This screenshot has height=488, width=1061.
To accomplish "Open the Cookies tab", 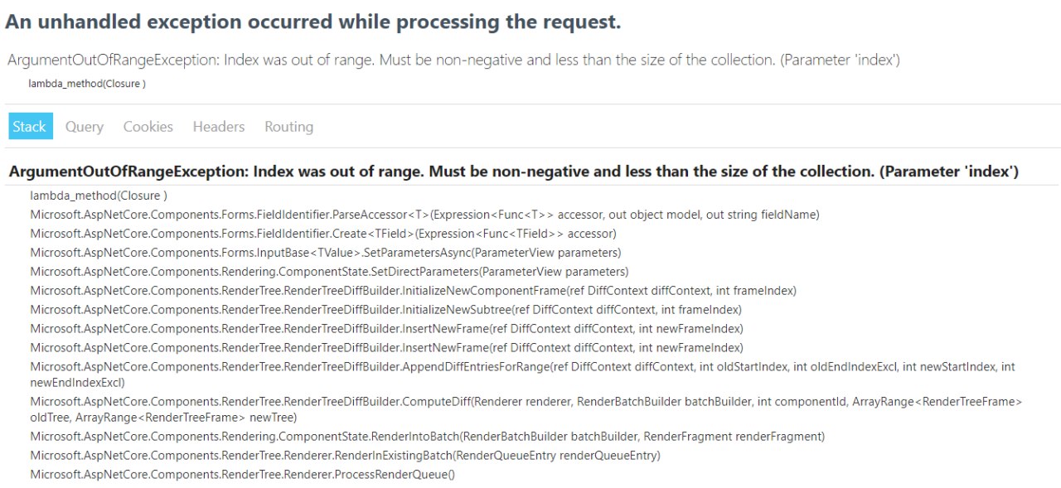I will [x=148, y=127].
